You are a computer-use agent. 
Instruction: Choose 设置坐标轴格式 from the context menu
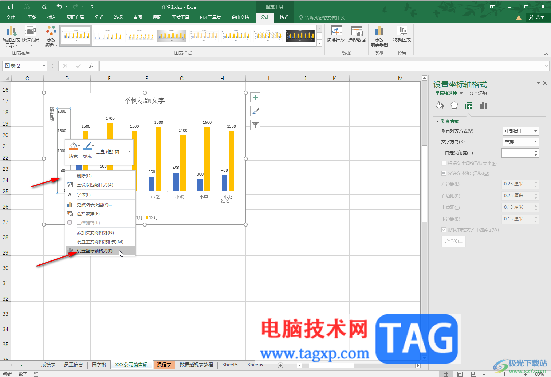[x=100, y=251]
